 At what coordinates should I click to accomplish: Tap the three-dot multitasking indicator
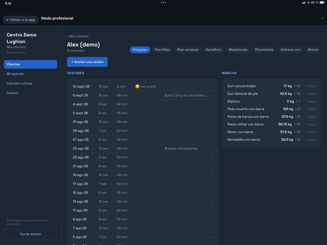point(163,3)
